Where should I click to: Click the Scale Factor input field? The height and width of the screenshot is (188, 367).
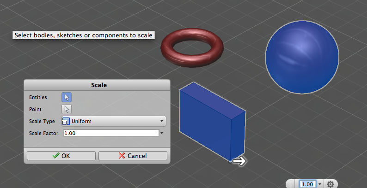pos(111,133)
